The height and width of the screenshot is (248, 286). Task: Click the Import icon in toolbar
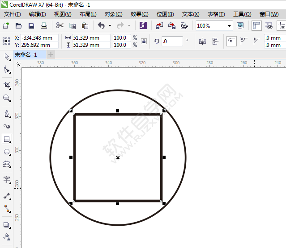tap(160, 26)
